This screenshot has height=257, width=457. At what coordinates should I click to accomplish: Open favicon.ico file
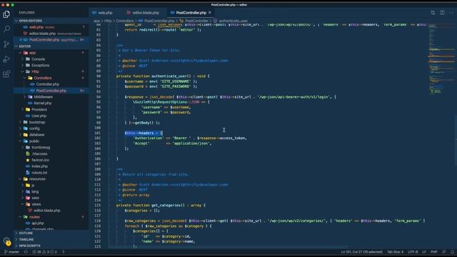click(x=40, y=160)
